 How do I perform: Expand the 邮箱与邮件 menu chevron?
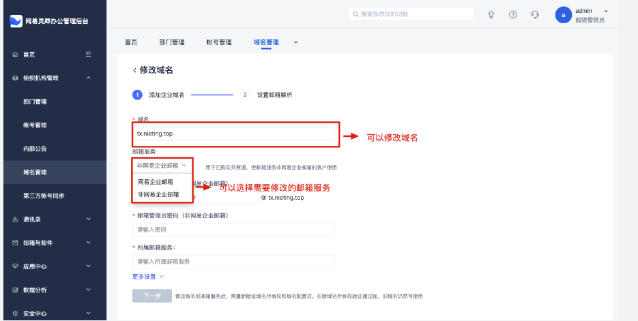pos(89,243)
